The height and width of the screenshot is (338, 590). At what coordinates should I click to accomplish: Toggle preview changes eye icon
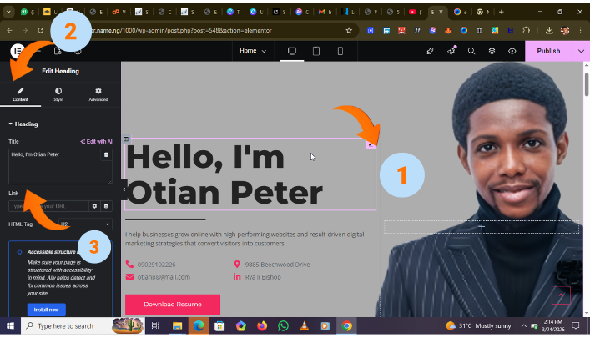[512, 51]
